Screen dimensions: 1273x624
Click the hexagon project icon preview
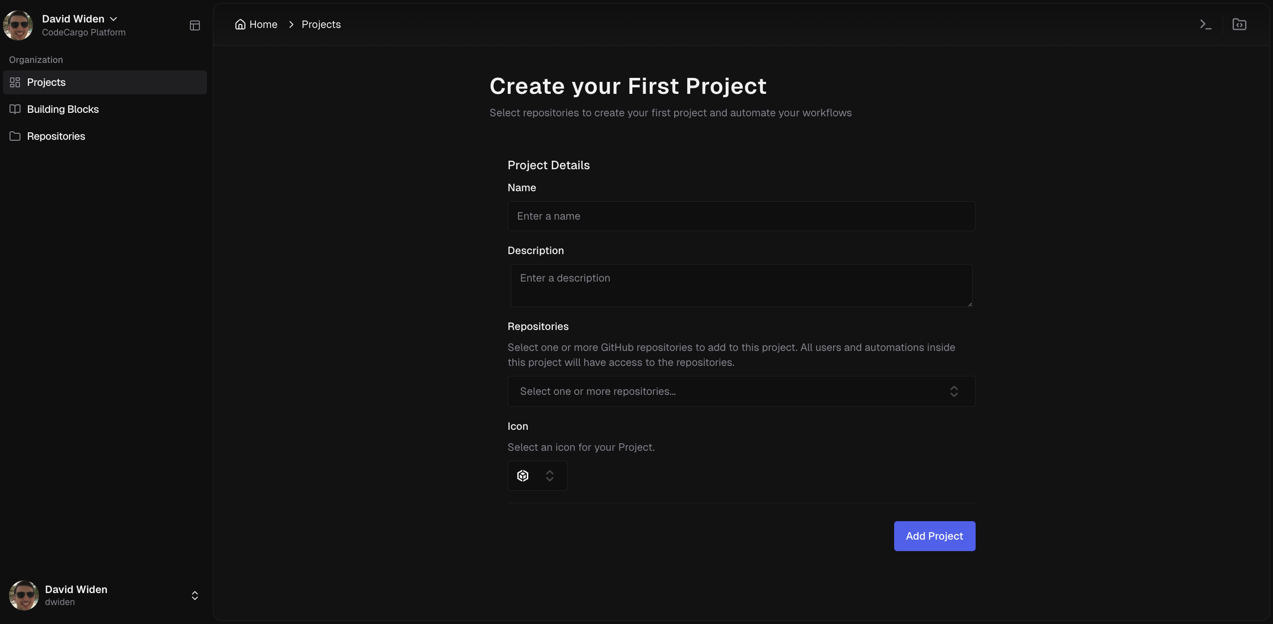click(x=523, y=475)
